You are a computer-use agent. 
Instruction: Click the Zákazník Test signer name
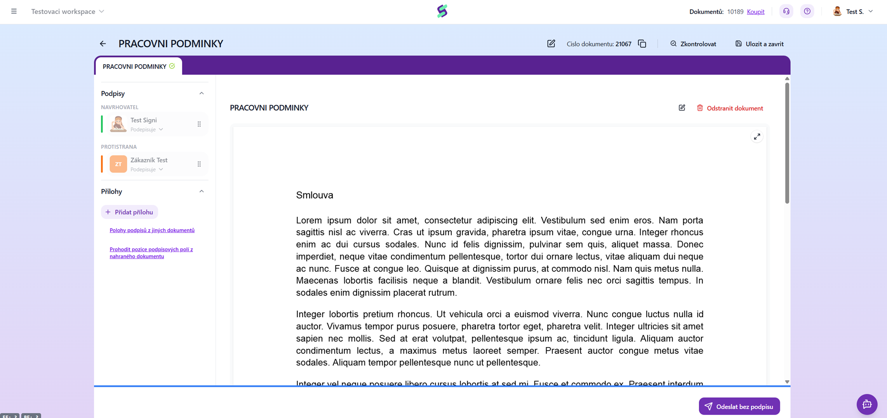click(x=149, y=160)
